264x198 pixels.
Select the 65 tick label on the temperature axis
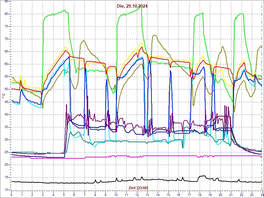(x=6, y=52)
